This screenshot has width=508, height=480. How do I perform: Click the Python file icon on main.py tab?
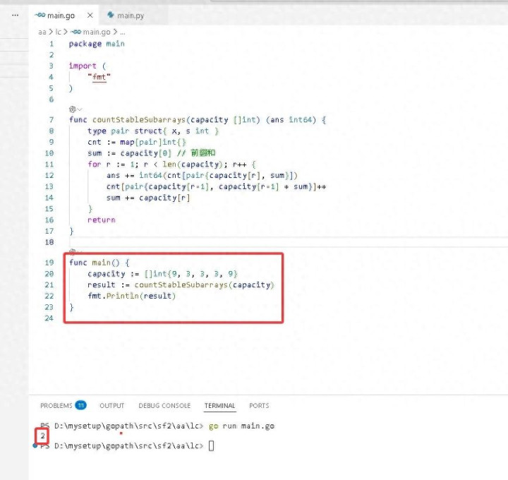point(111,15)
